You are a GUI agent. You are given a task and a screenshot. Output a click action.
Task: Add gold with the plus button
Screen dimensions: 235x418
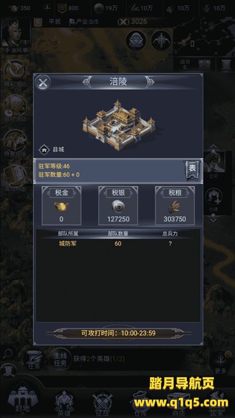[x=47, y=8]
